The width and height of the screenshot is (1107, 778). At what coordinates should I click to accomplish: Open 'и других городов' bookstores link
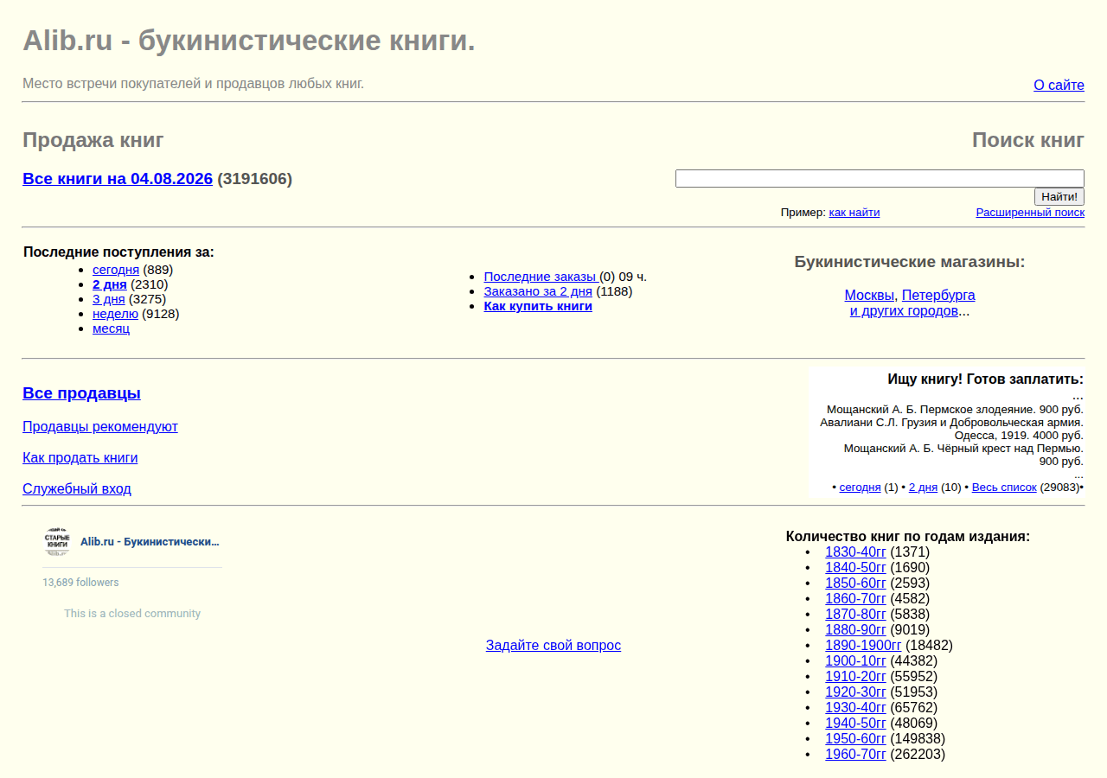(904, 311)
